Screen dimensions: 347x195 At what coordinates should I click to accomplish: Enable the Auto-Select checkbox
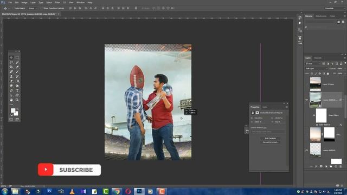pos(14,8)
